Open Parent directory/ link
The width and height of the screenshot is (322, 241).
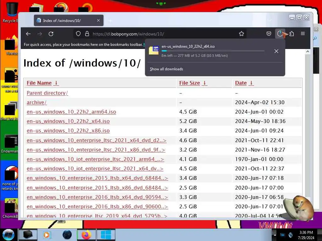click(47, 93)
